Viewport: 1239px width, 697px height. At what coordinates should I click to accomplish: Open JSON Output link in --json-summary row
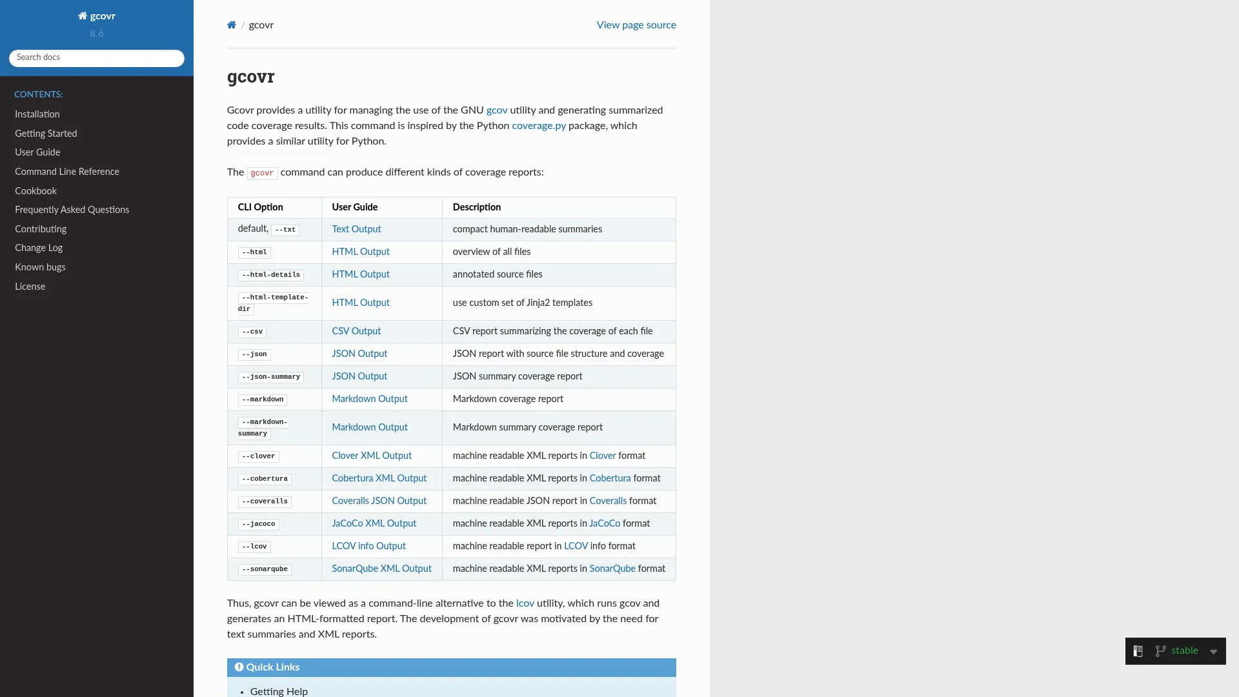pos(359,376)
